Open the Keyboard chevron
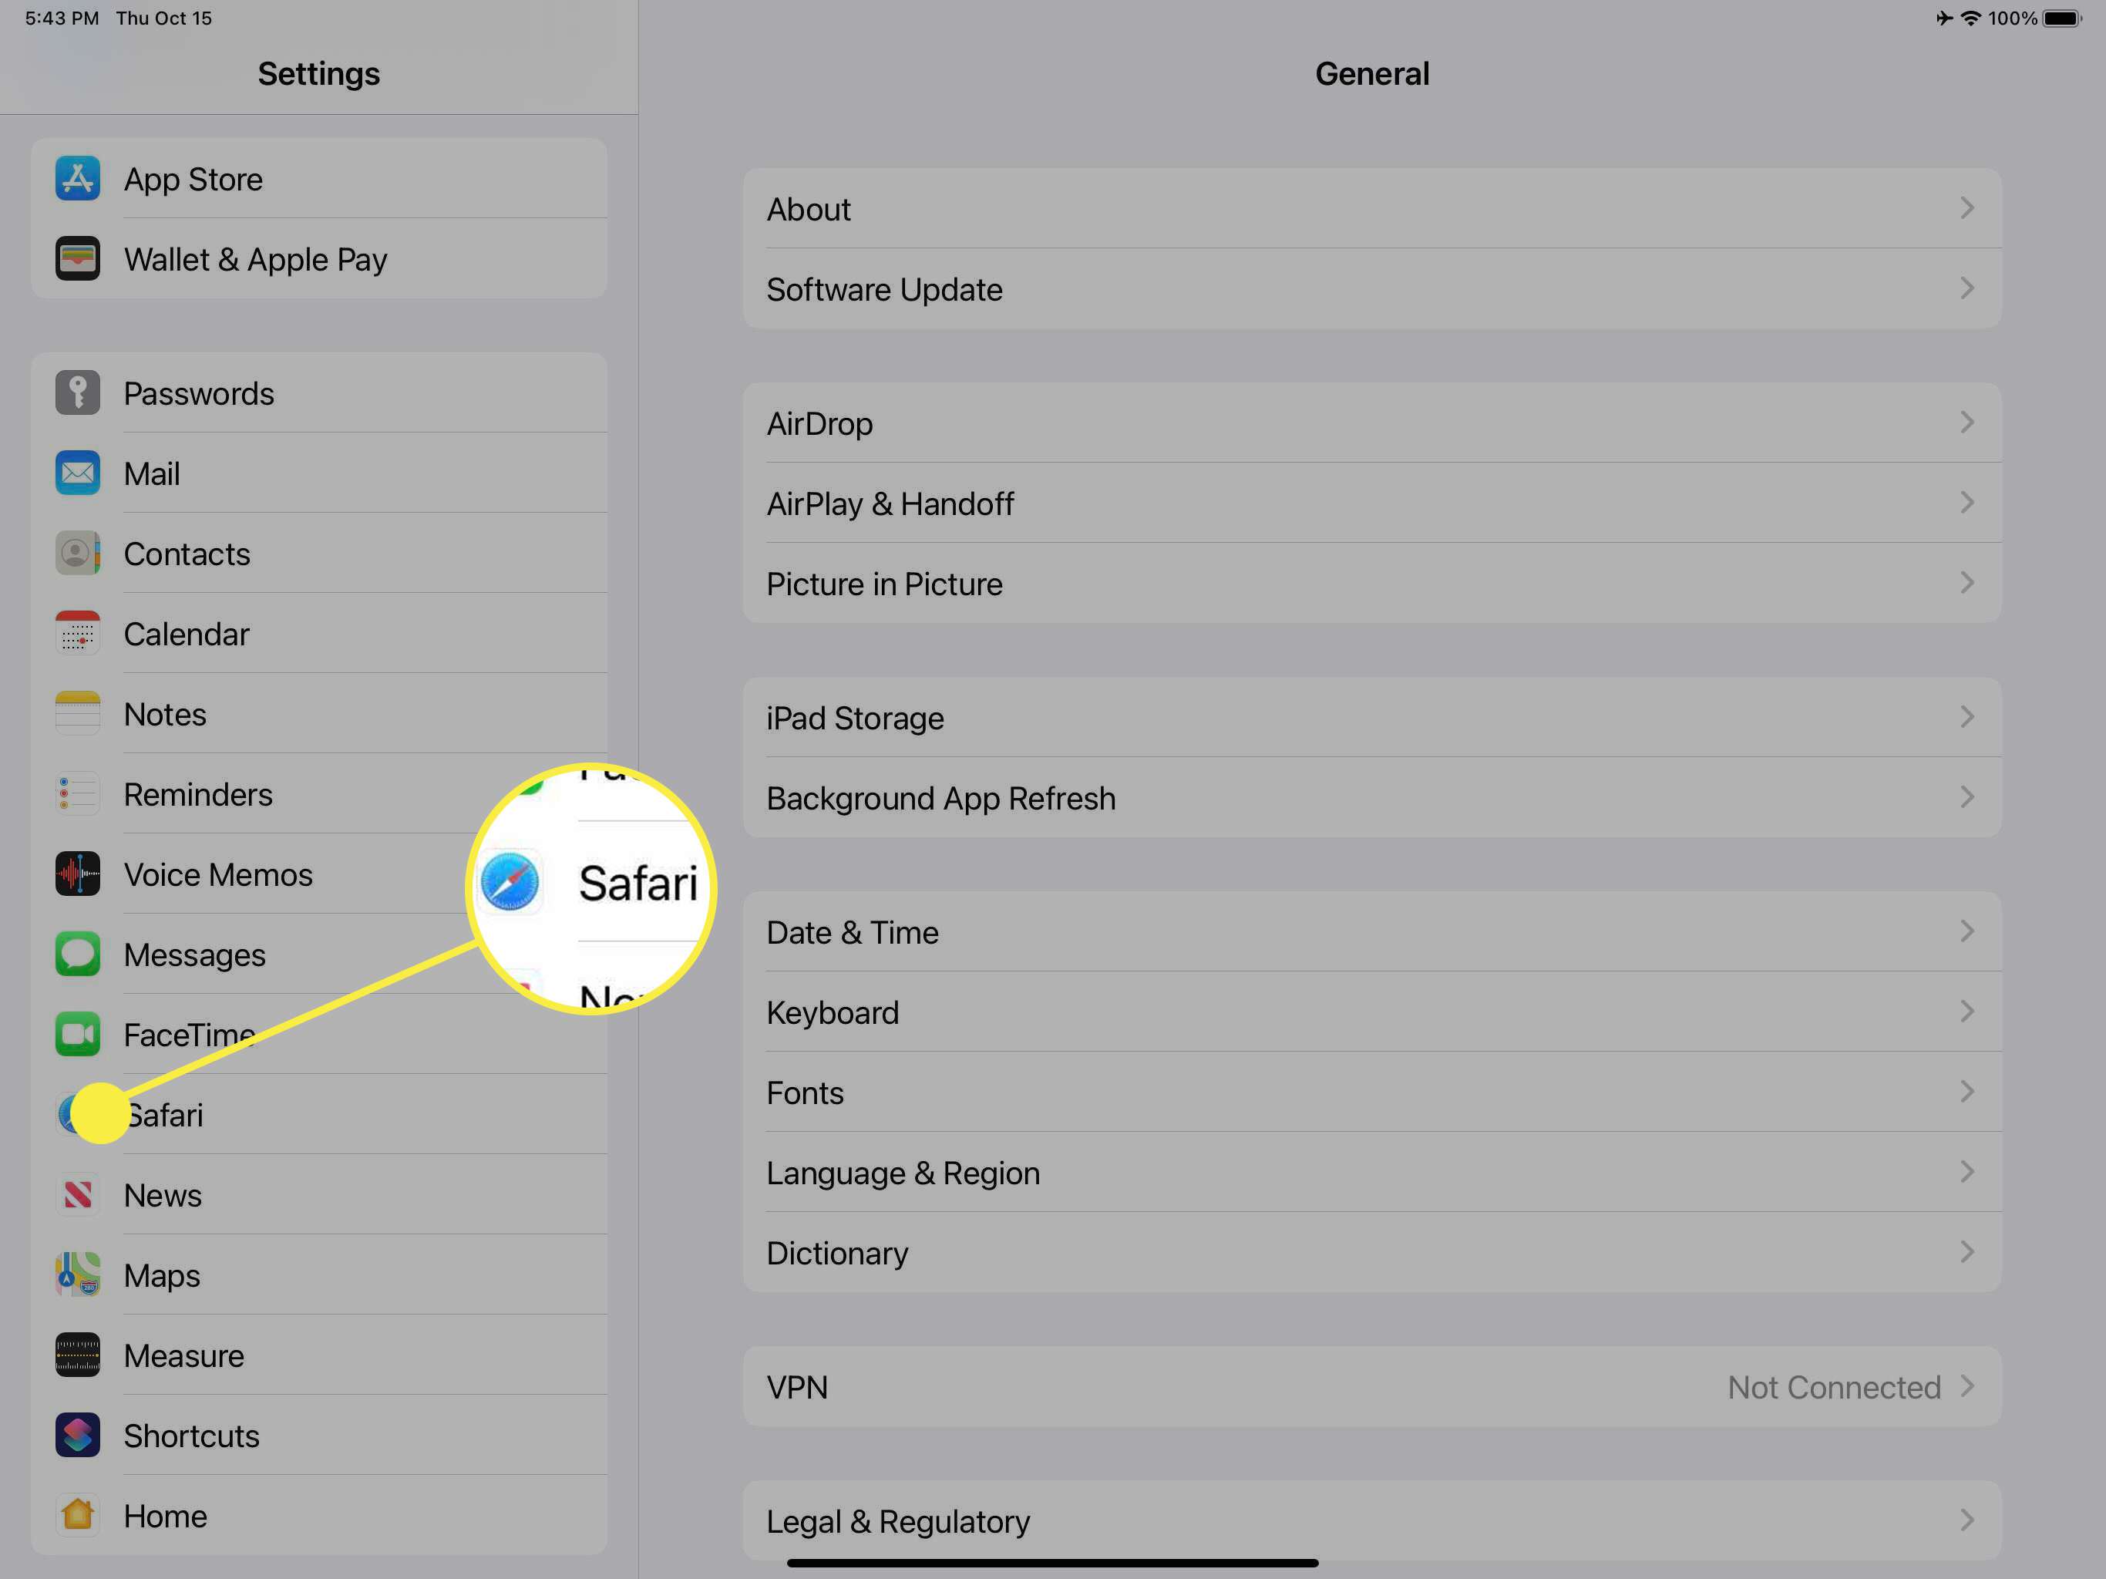Viewport: 2106px width, 1579px height. click(1968, 1011)
